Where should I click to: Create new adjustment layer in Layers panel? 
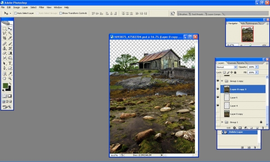246,128
